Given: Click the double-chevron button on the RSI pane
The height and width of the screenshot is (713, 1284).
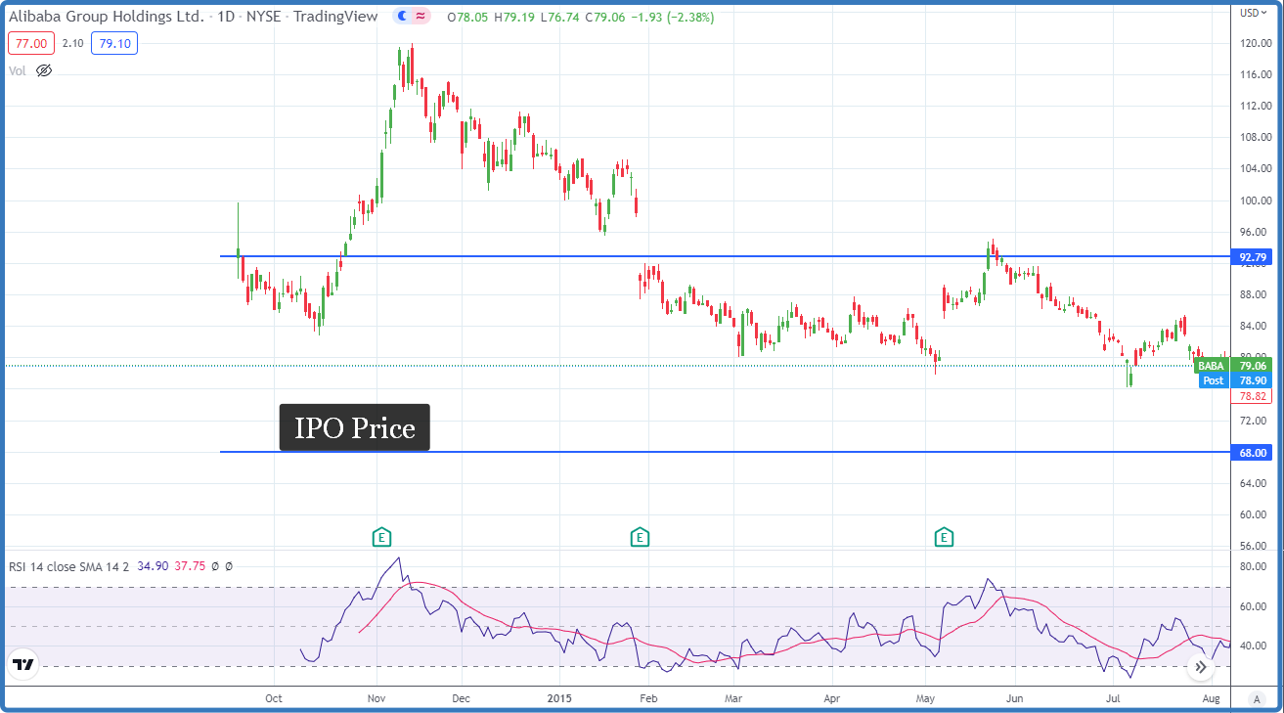Looking at the screenshot, I should tap(1200, 666).
